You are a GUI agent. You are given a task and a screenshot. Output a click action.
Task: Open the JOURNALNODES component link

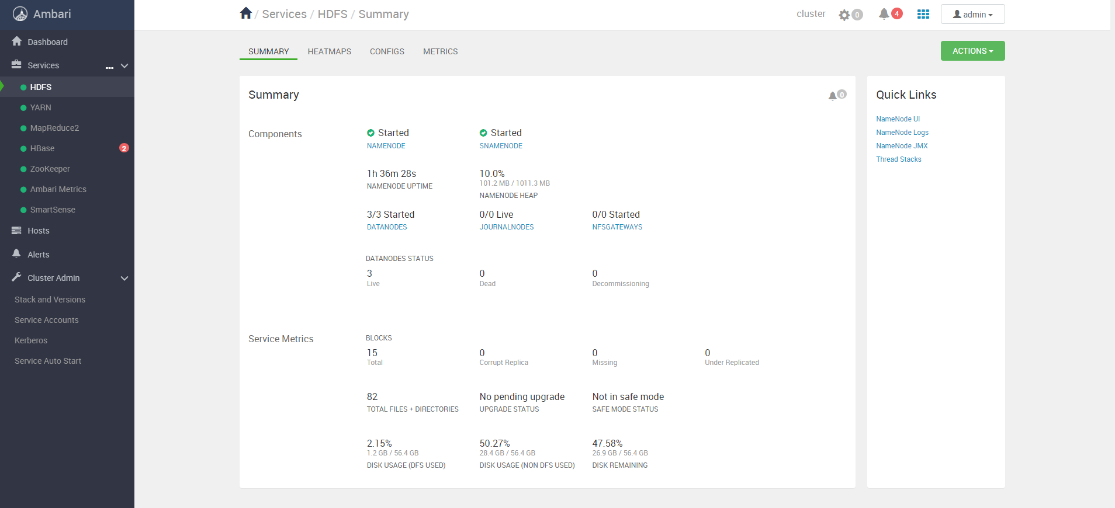(x=507, y=227)
